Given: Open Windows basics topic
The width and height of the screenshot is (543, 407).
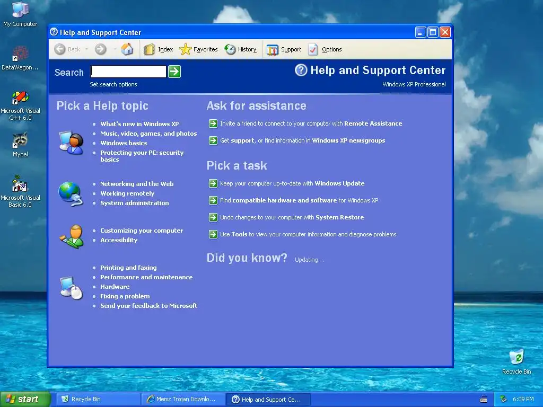Looking at the screenshot, I should [x=124, y=143].
